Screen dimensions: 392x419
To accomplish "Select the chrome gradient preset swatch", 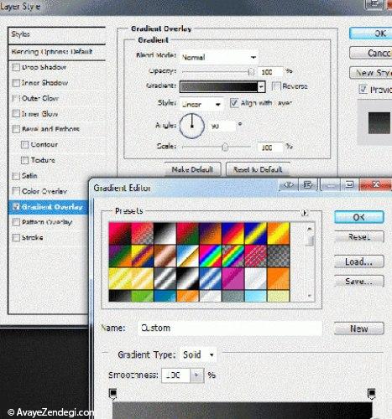I will point(187,256).
